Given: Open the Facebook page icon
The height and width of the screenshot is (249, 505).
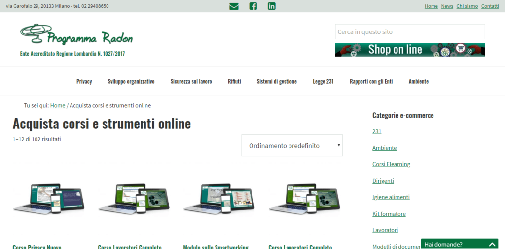Looking at the screenshot, I should [x=253, y=6].
